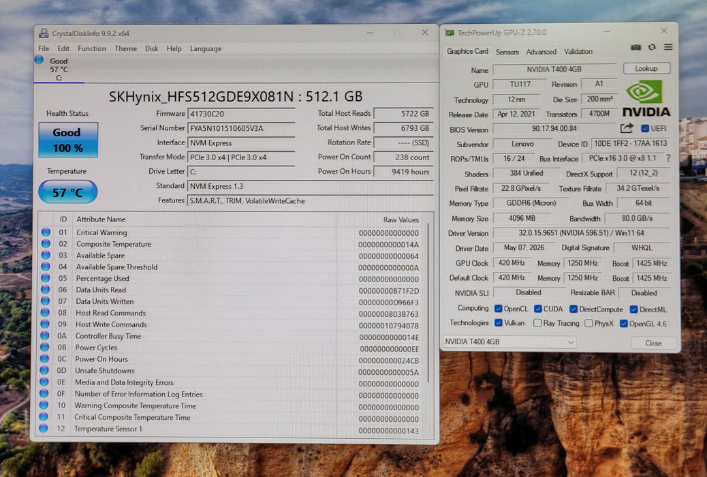Image resolution: width=707 pixels, height=477 pixels.
Task: Click the GPU-Z title bar app icon
Action: [x=450, y=33]
